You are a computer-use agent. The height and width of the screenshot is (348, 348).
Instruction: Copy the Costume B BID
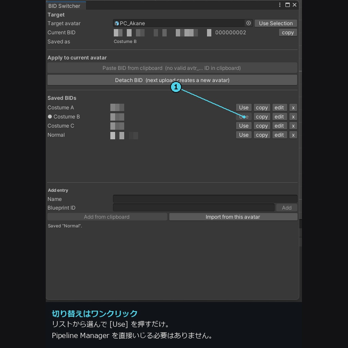click(262, 117)
